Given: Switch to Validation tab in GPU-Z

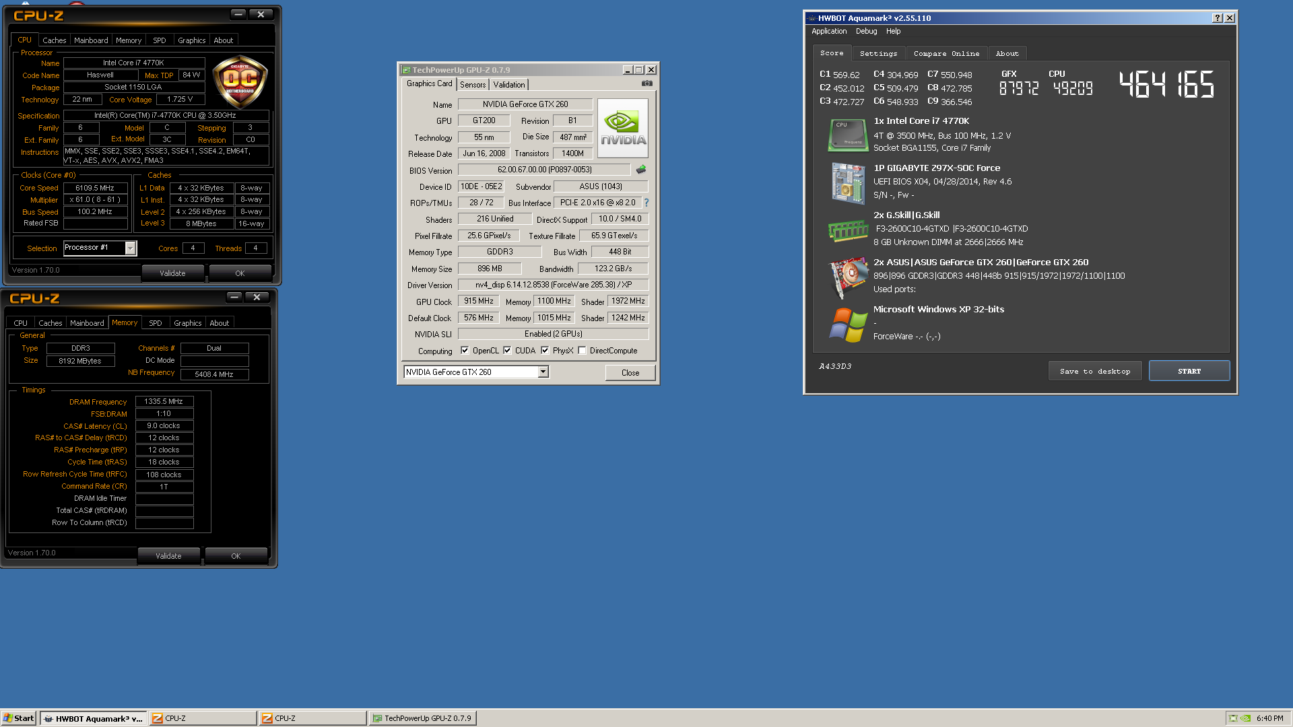Looking at the screenshot, I should click(x=508, y=85).
